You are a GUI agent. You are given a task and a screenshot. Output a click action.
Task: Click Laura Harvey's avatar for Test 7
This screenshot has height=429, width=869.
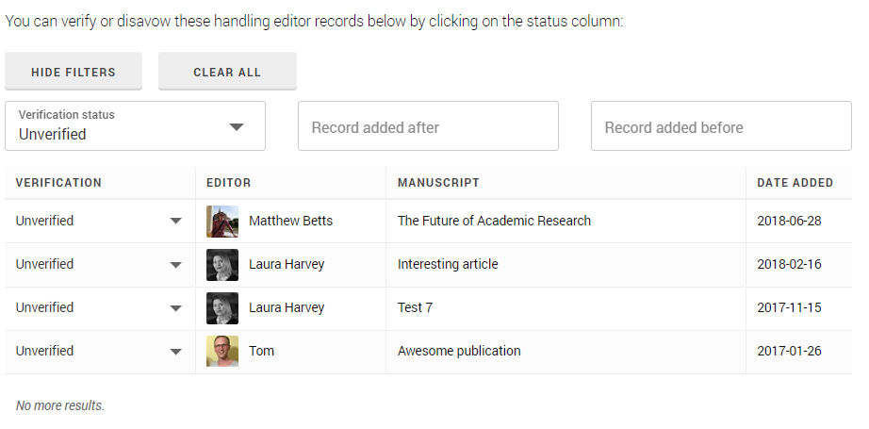(222, 308)
